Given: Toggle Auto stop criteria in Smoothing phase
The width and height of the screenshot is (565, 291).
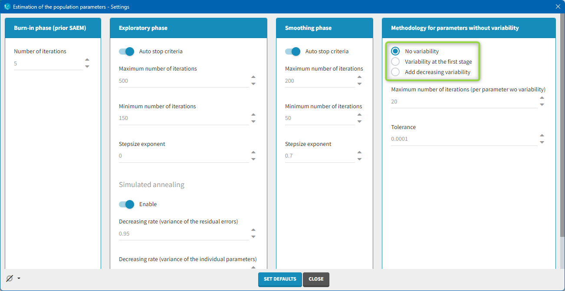Looking at the screenshot, I should tap(293, 52).
